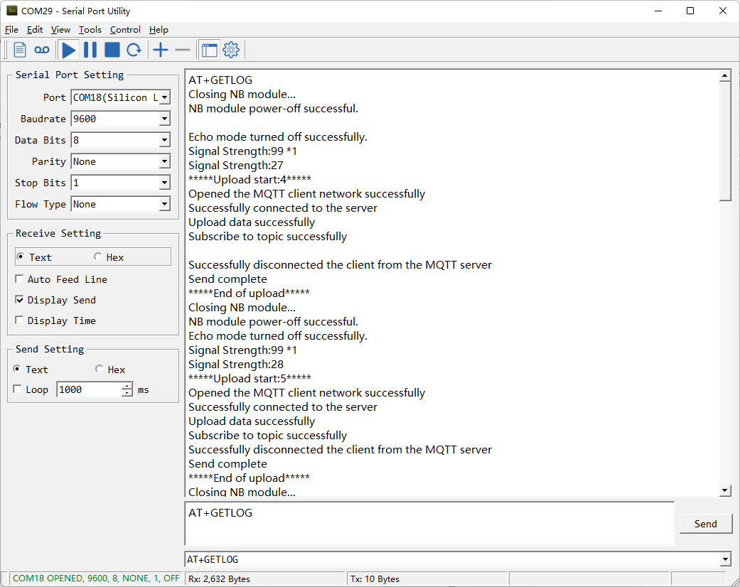Expand the Data Bits dropdown
Viewport: 740px width, 587px height.
tap(164, 140)
